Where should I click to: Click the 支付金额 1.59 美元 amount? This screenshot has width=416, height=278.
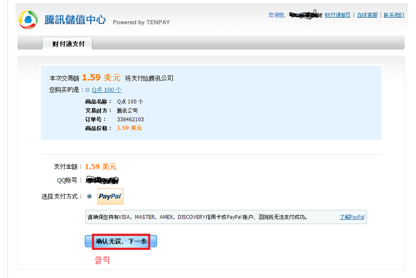(x=101, y=167)
